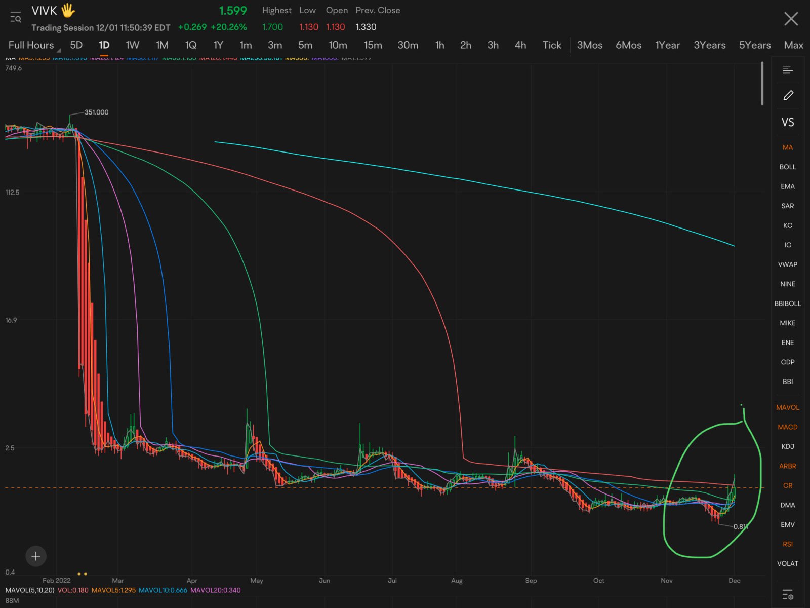Enable the VWAP indicator
This screenshot has width=810, height=608.
coord(788,264)
